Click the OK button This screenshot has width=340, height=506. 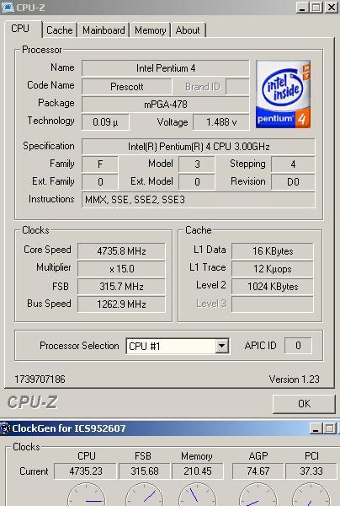[304, 404]
